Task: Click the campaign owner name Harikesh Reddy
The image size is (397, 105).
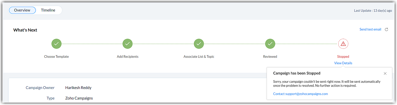Action: [78, 88]
